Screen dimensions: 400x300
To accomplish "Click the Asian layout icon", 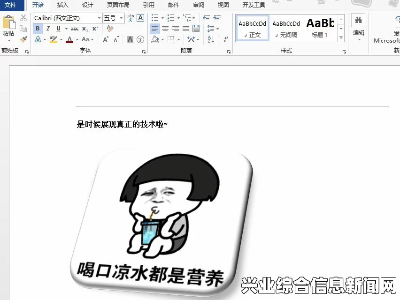I will point(191,39).
